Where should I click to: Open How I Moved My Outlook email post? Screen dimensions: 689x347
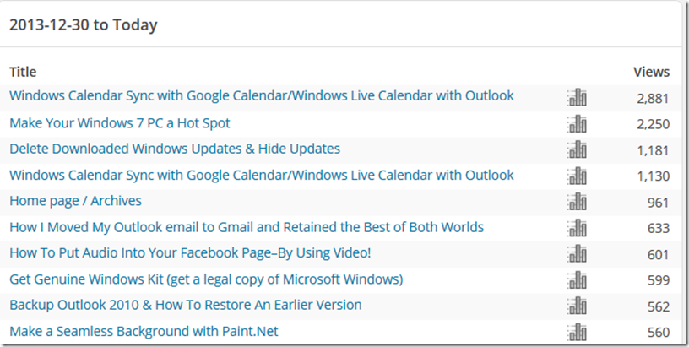(x=246, y=227)
